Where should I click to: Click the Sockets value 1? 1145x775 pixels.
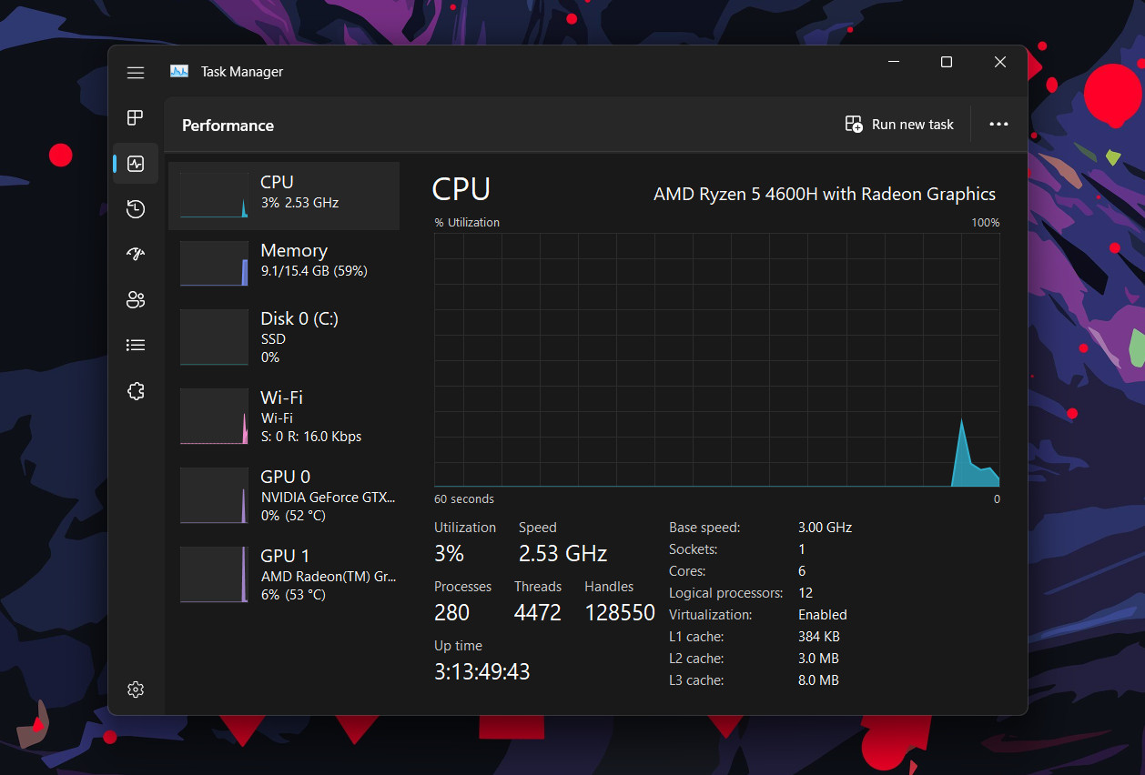point(802,549)
